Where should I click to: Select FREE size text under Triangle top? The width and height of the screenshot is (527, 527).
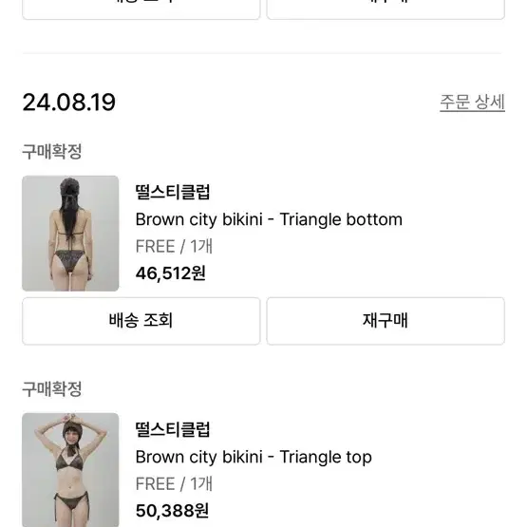(x=156, y=483)
